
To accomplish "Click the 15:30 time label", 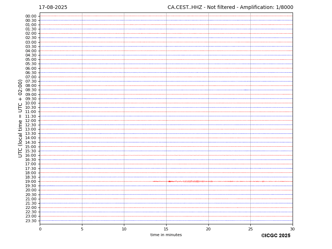I will [31, 151].
